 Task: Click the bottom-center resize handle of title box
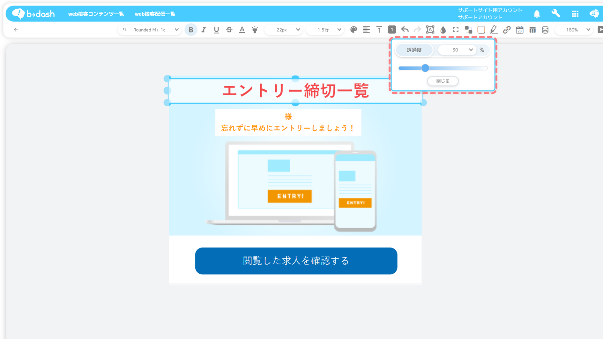coord(295,103)
